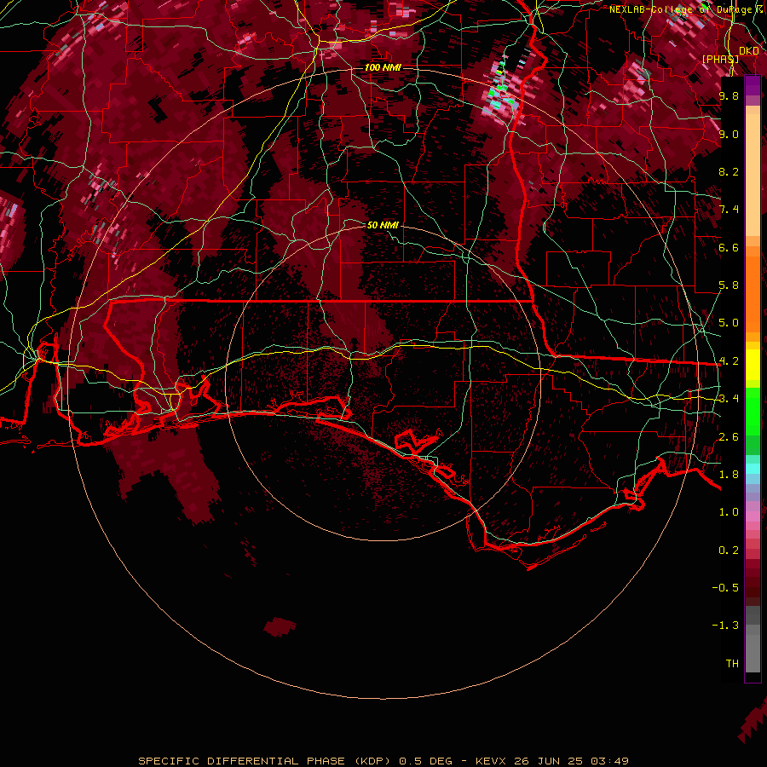This screenshot has height=767, width=767.
Task: Click the 0.2 scale value label
Action: [729, 551]
